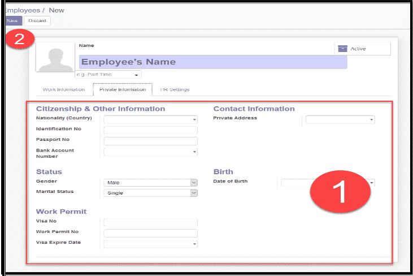Click the Visa No input field
The height and width of the screenshot is (276, 413).
point(150,222)
